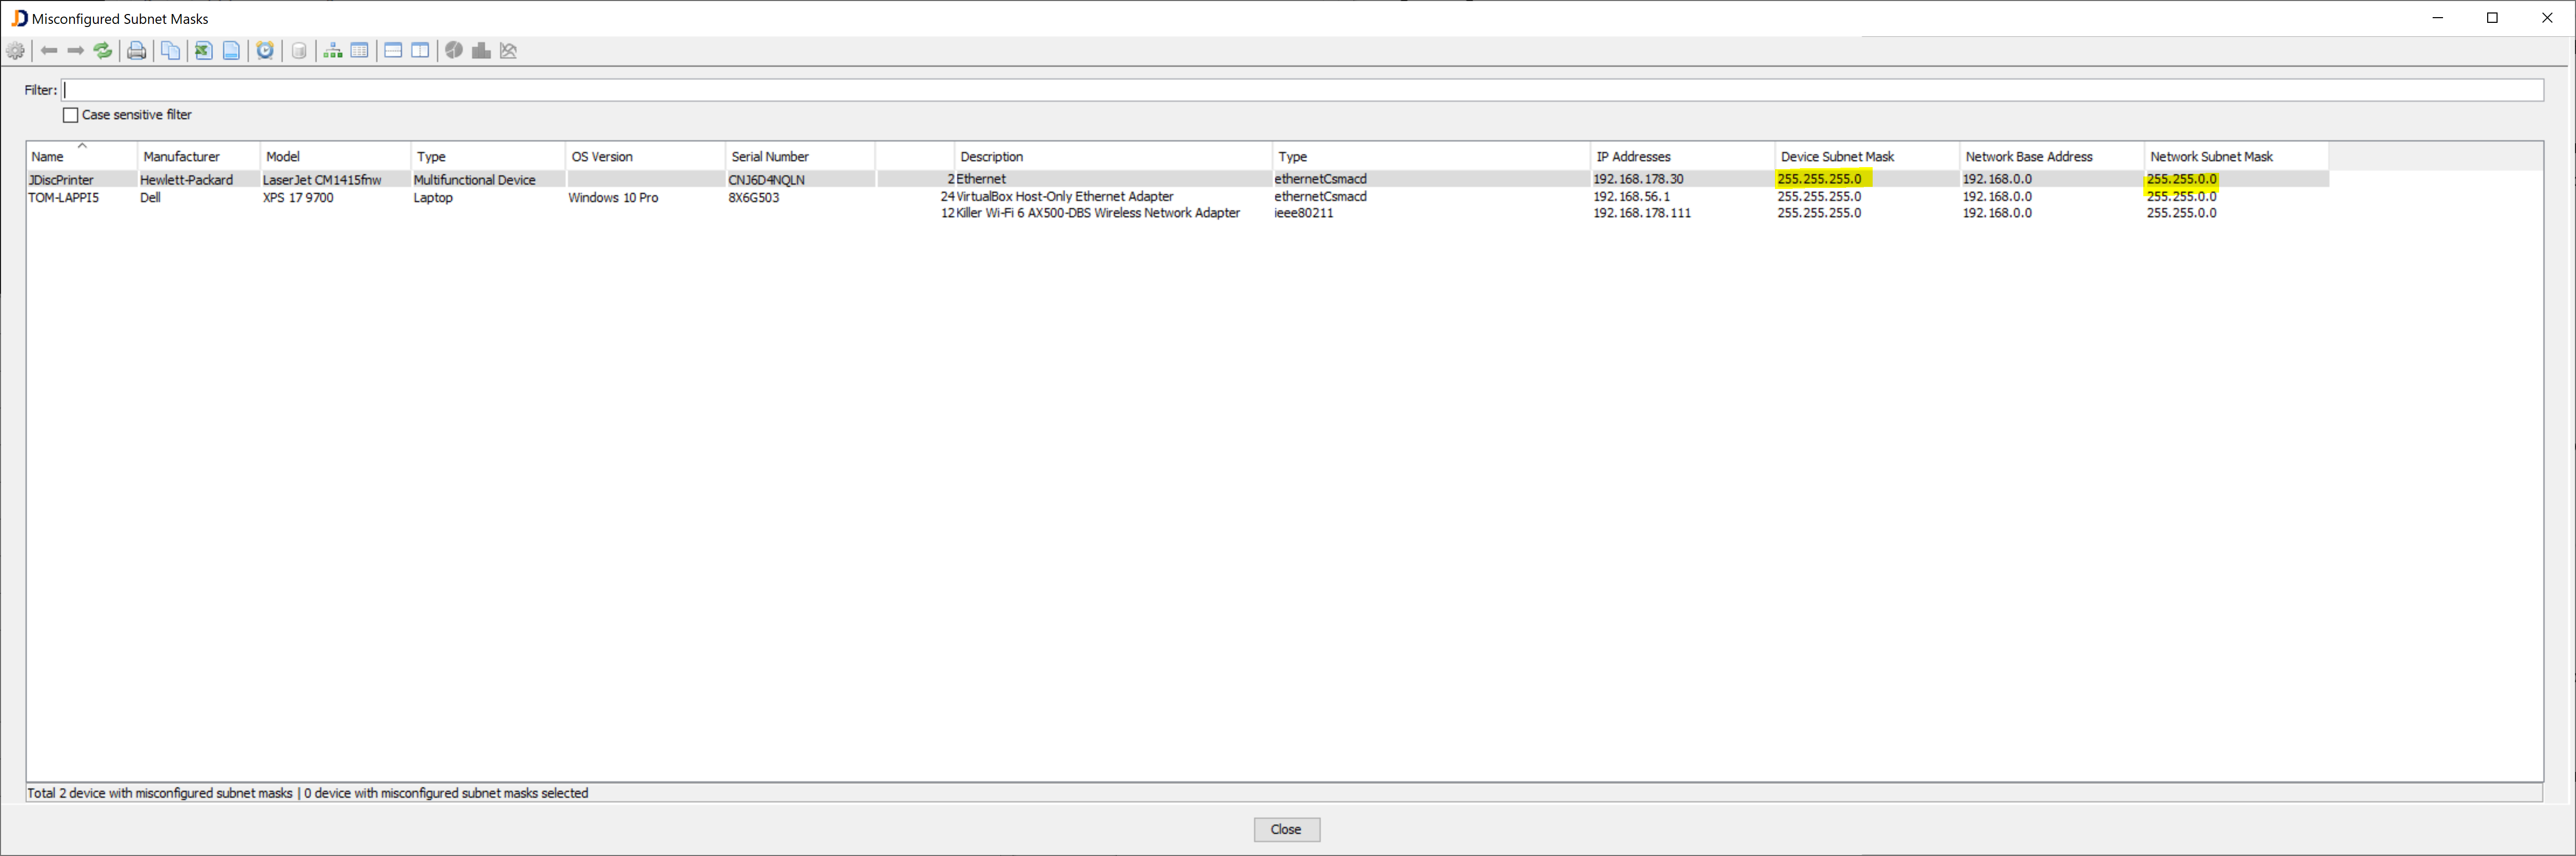Viewport: 2576px width, 856px height.
Task: Click the bar chart icon
Action: [x=481, y=50]
